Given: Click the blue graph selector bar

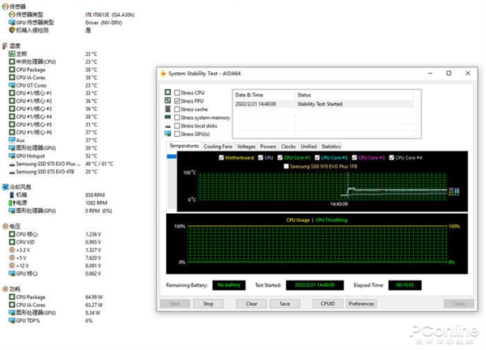Looking at the screenshot, I should [x=172, y=156].
